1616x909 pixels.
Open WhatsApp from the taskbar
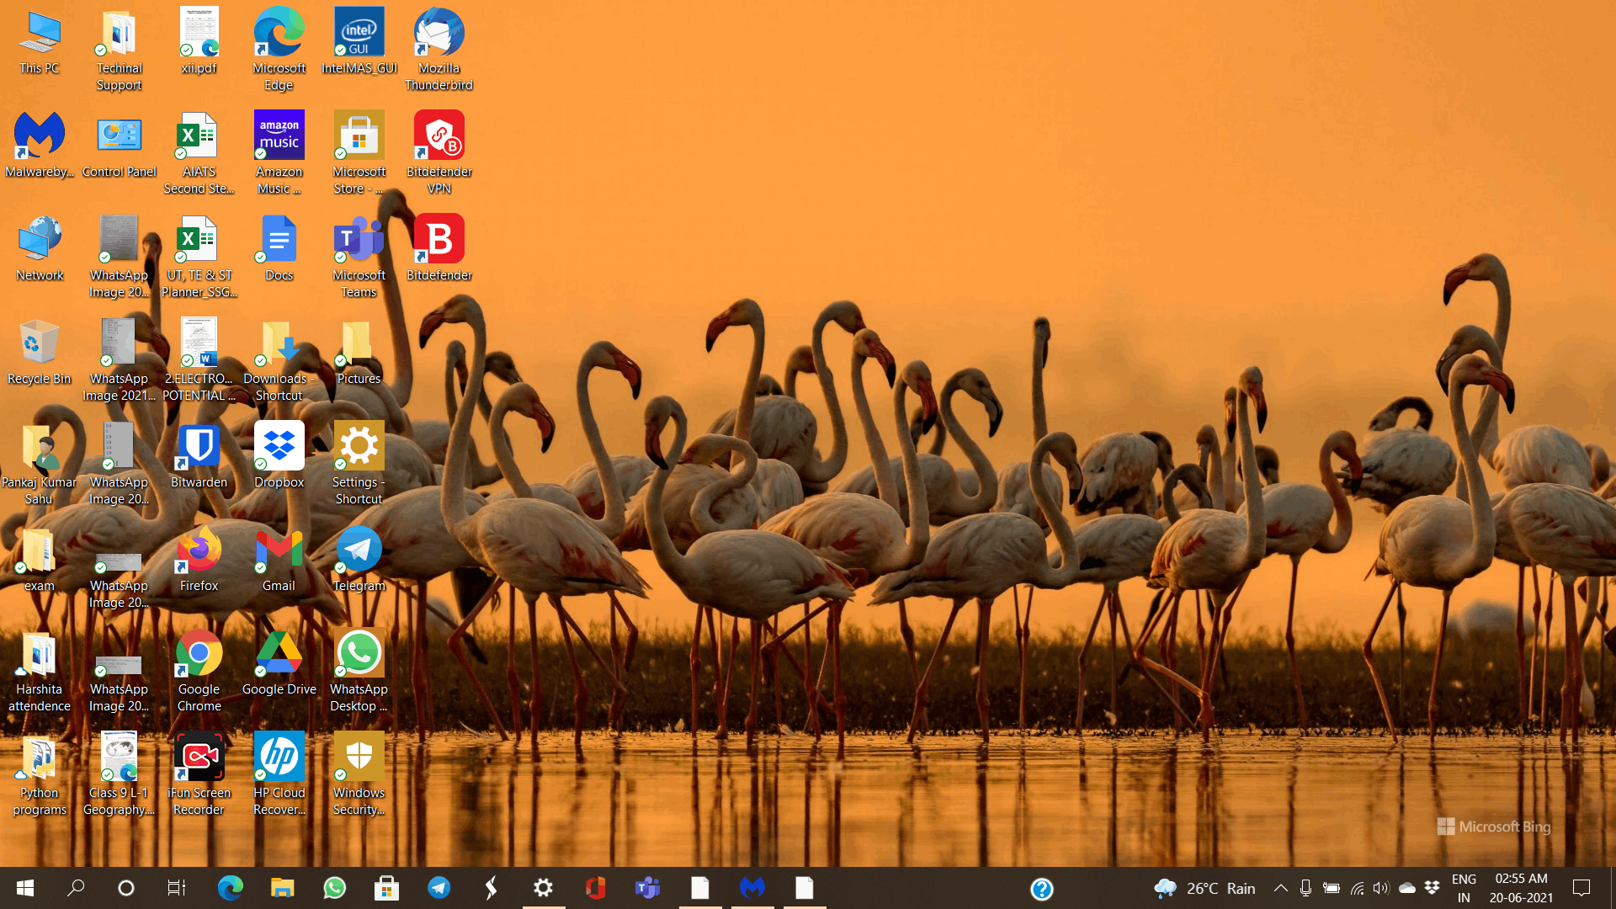point(334,888)
